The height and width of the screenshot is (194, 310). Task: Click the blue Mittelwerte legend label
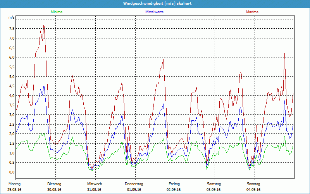coord(154,12)
